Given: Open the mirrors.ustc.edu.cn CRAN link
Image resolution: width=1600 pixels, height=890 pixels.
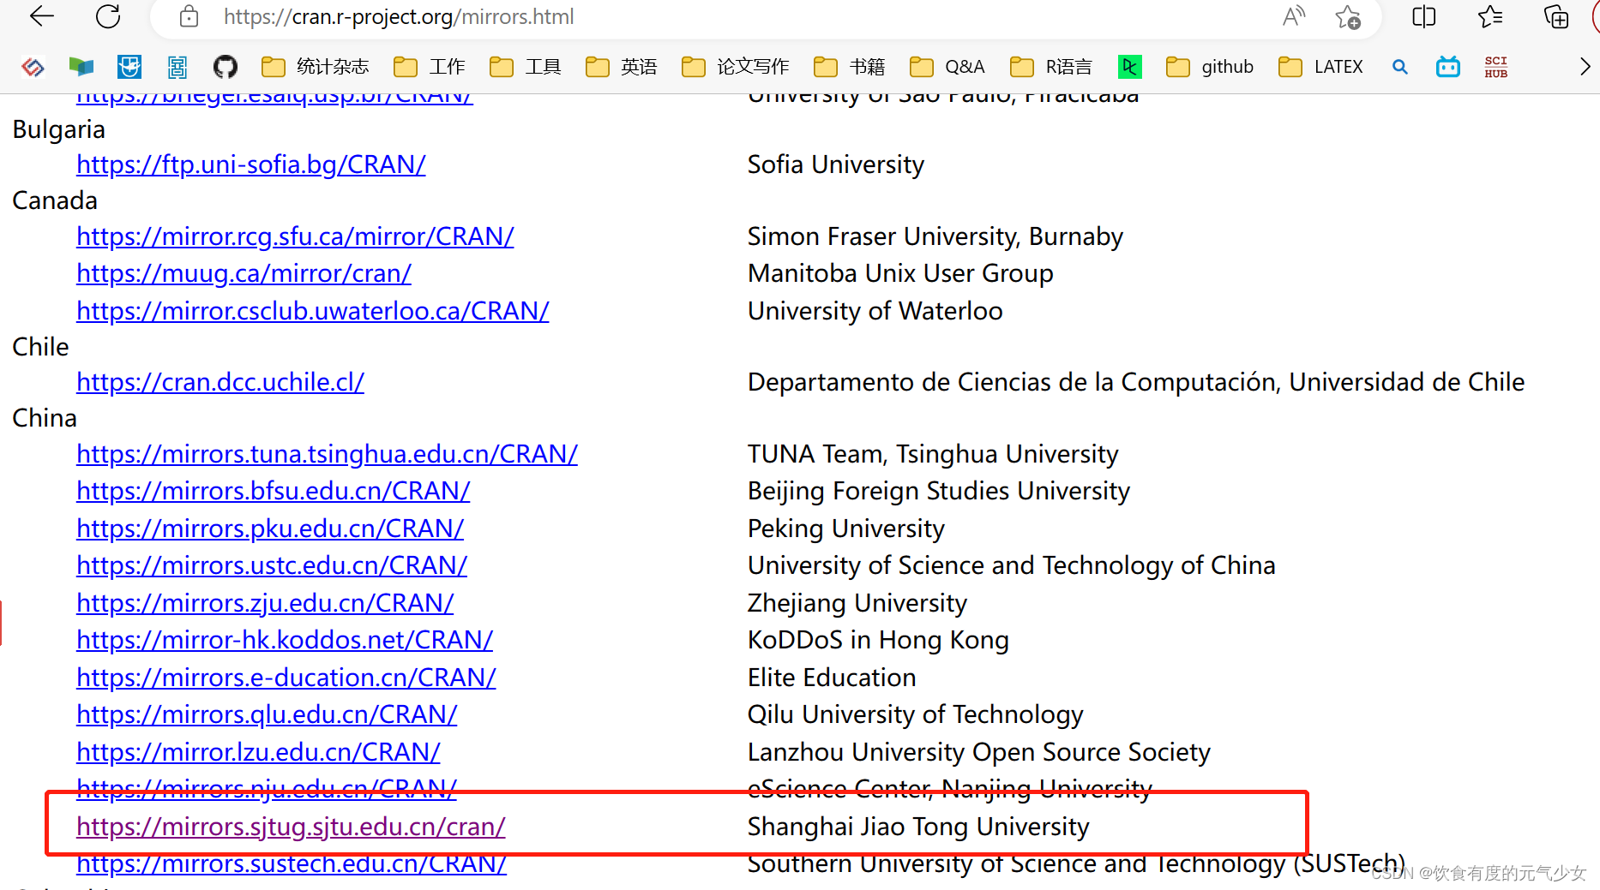Looking at the screenshot, I should coord(272,565).
